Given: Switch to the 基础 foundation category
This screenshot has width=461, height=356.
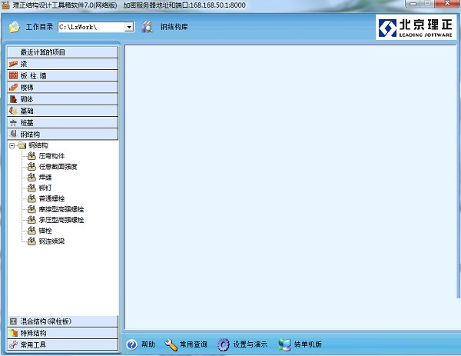Looking at the screenshot, I should 63,111.
